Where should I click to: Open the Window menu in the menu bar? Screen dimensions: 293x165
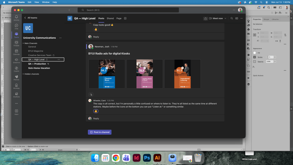pos(45,2)
